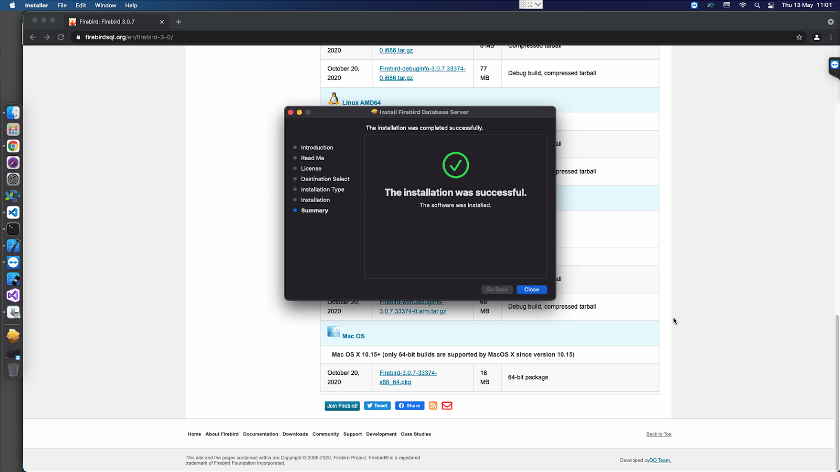This screenshot has width=840, height=472.
Task: Open Finder from the dock
Action: [13, 113]
